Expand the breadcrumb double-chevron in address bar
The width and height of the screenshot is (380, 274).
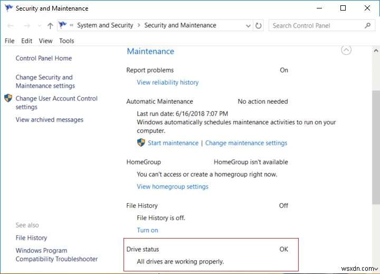pyautogui.click(x=72, y=25)
